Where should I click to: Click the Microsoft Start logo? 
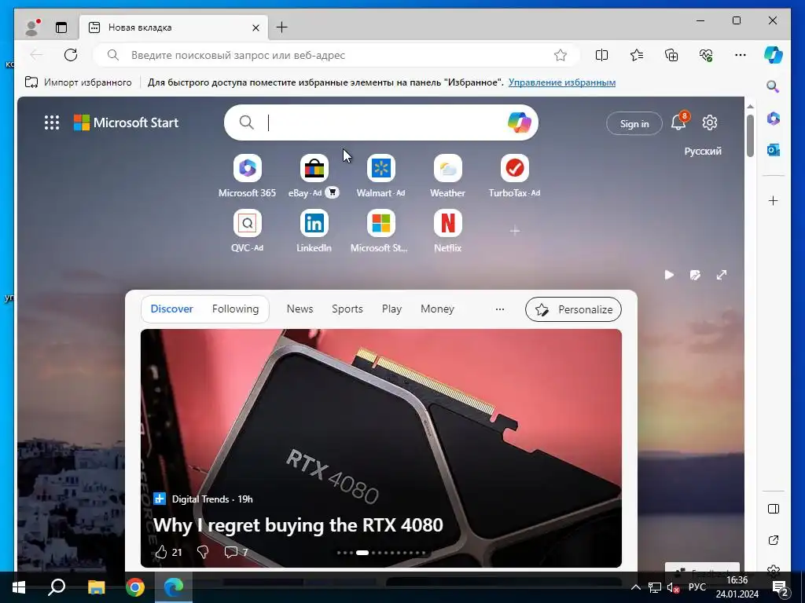pos(127,122)
